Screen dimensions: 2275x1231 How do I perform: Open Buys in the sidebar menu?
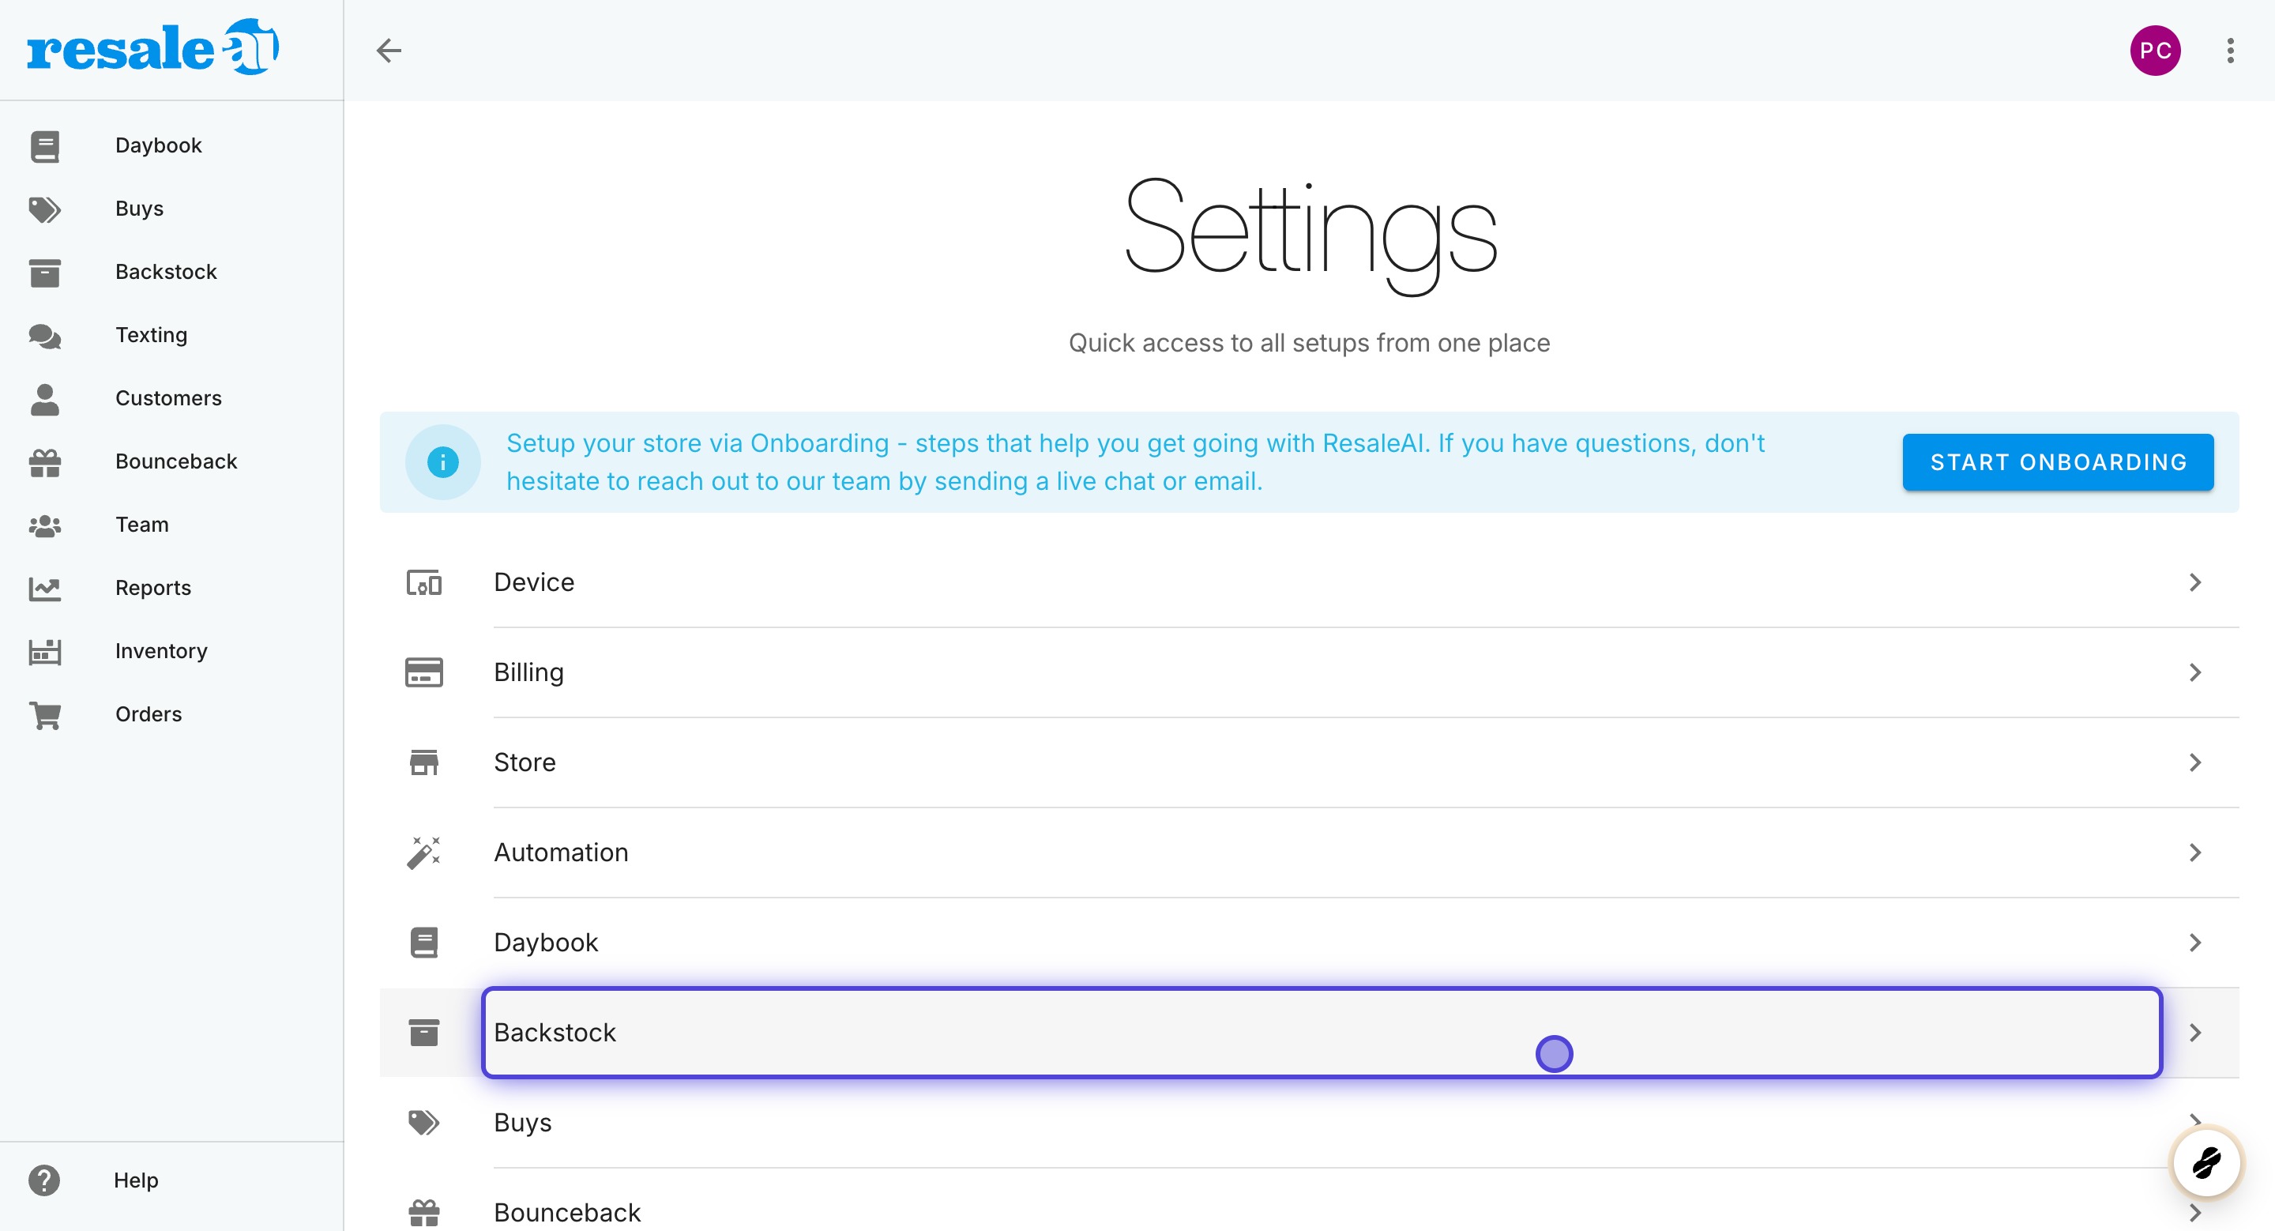click(x=171, y=209)
